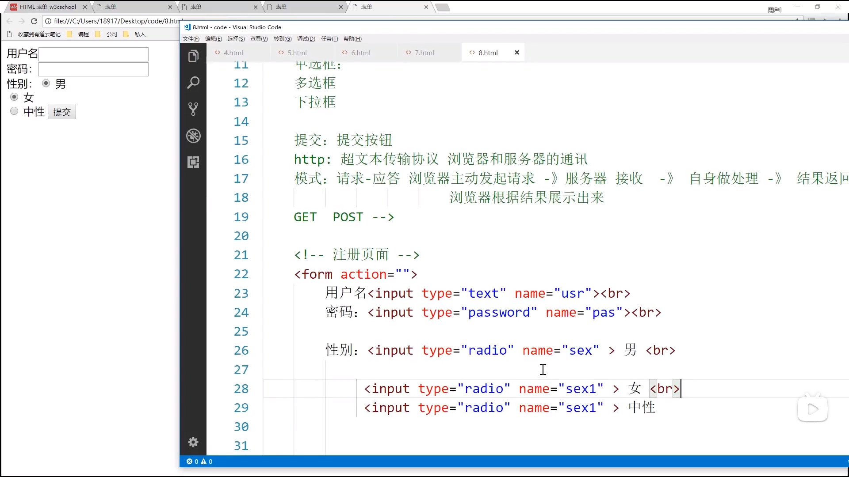This screenshot has width=849, height=477.
Task: Open the 文件(F) menu
Action: [x=191, y=39]
